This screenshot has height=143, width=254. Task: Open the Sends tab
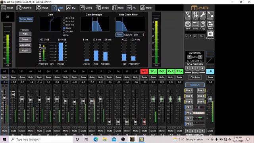(x=102, y=8)
